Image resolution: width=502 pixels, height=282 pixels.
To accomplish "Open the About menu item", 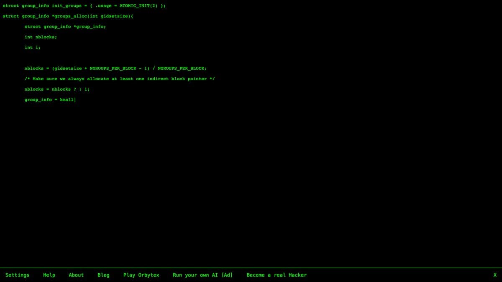I will point(76,275).
